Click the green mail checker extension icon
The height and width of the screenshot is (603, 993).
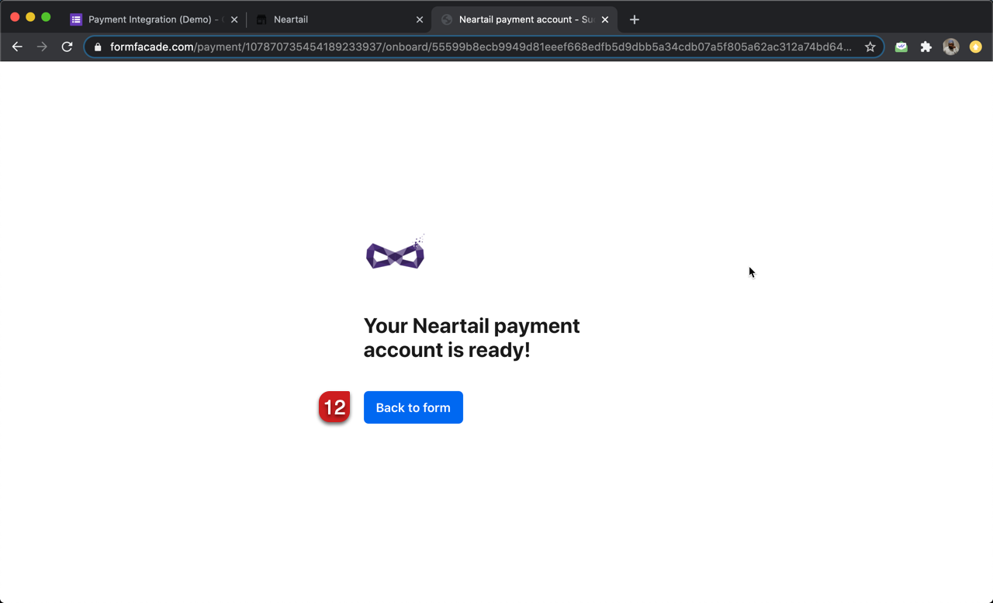tap(901, 47)
